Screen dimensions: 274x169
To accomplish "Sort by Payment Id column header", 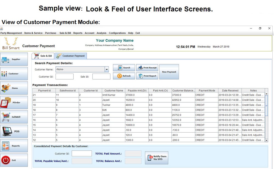I will click(44, 91).
